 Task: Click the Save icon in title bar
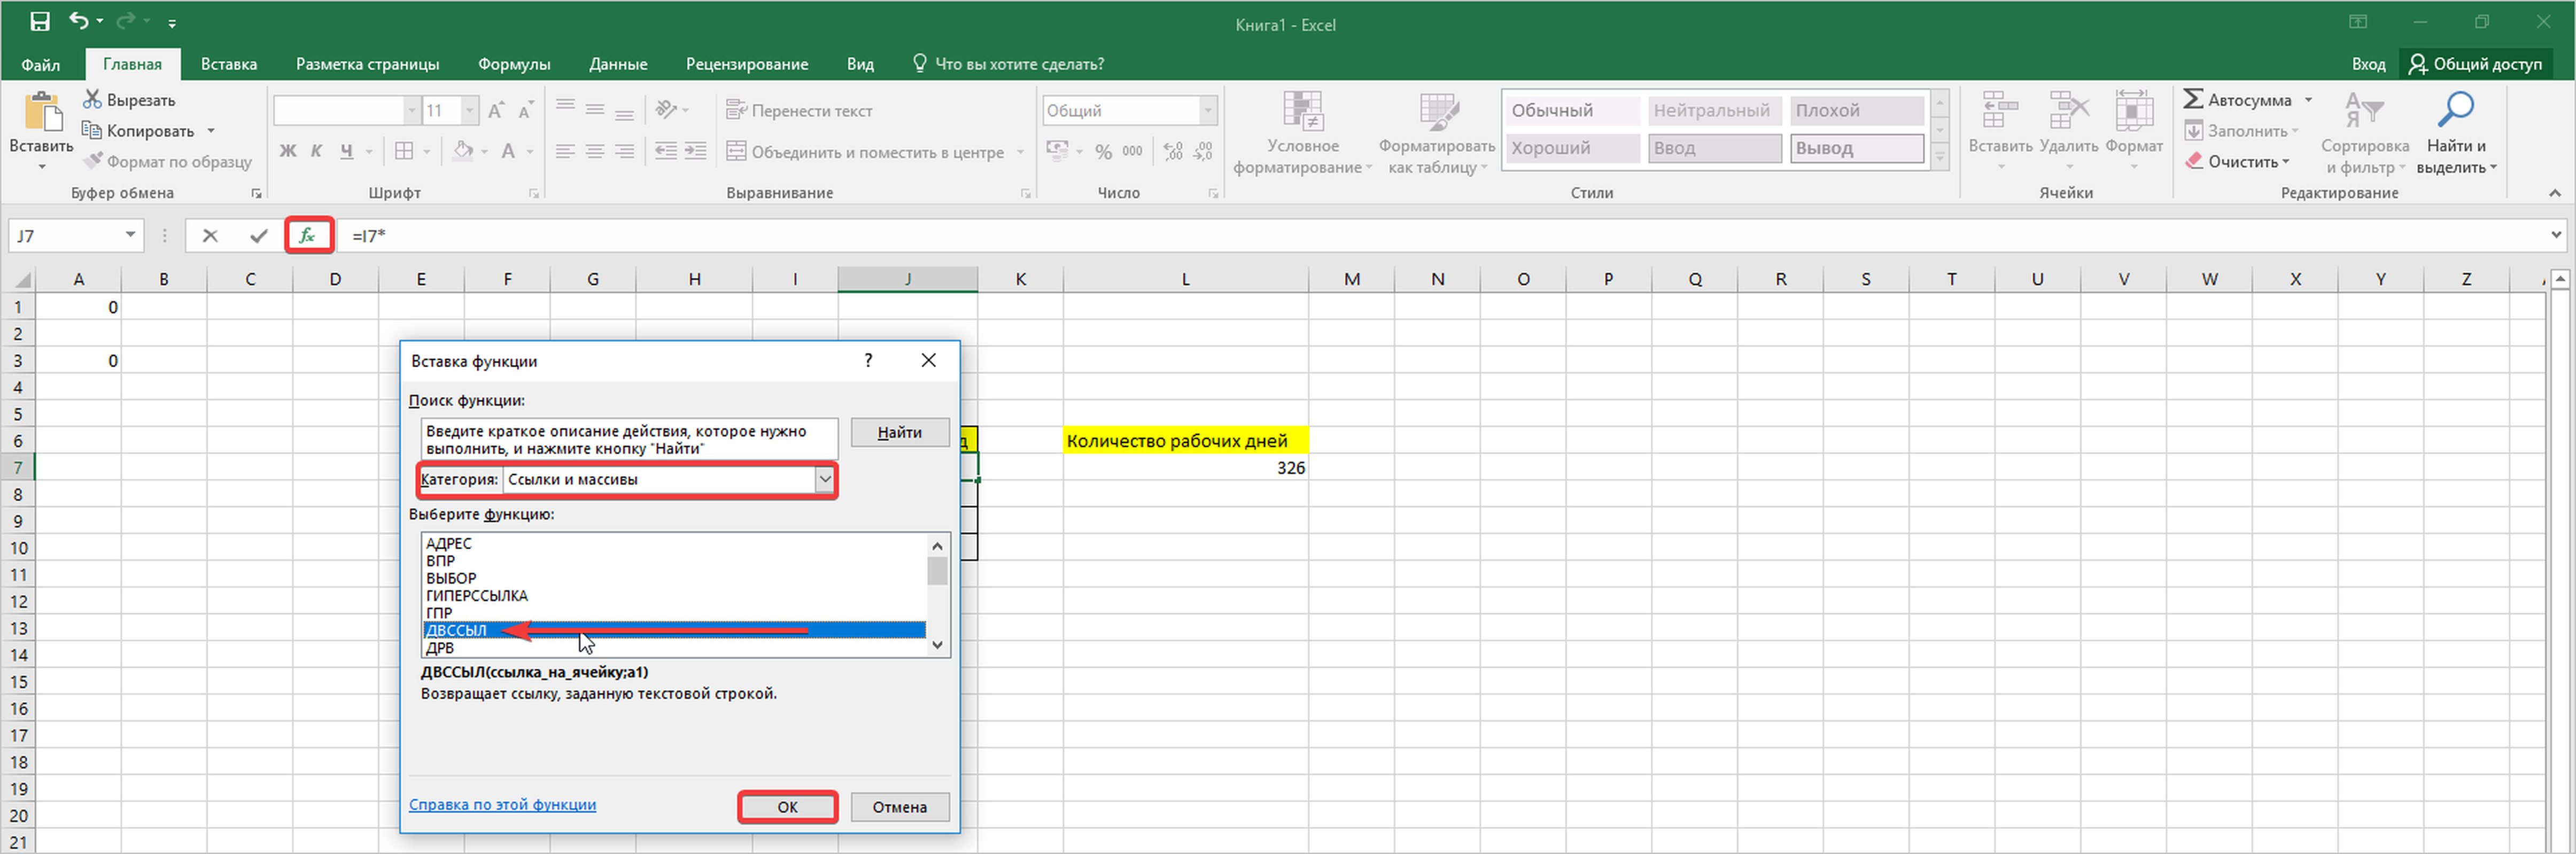click(x=39, y=21)
